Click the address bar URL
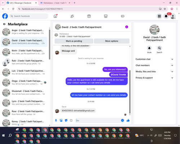This screenshot has width=180, height=144. click(x=42, y=9)
